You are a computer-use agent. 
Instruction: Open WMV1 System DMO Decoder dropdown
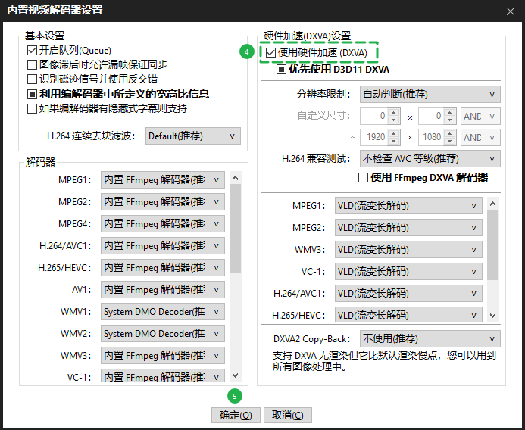(x=163, y=312)
